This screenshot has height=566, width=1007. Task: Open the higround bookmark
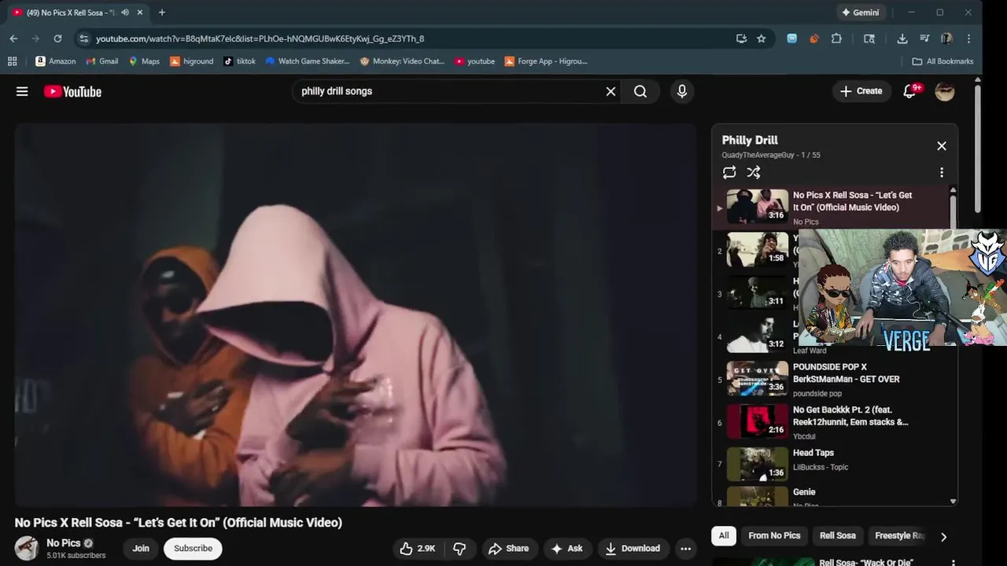point(192,61)
